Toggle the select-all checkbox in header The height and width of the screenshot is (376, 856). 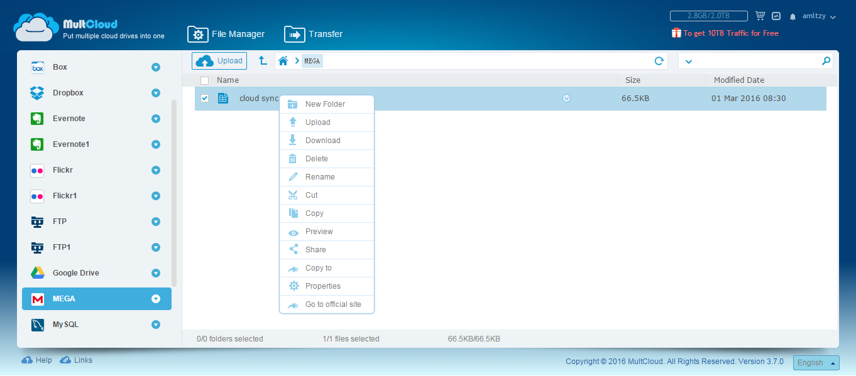(204, 80)
